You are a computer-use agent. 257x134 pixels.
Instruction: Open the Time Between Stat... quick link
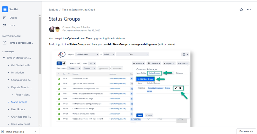[x=21, y=43]
